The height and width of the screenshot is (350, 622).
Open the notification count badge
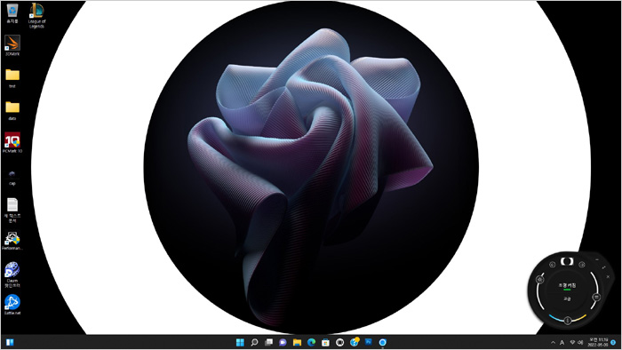pyautogui.click(x=613, y=343)
